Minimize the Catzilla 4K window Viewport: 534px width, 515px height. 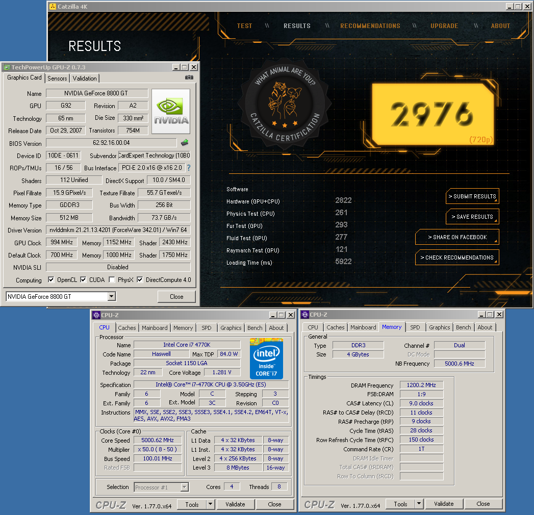510,7
